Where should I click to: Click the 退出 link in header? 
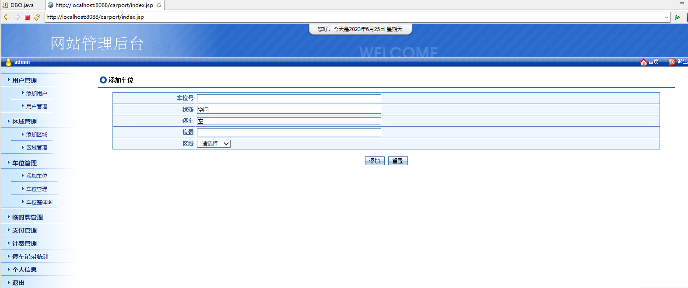click(682, 62)
